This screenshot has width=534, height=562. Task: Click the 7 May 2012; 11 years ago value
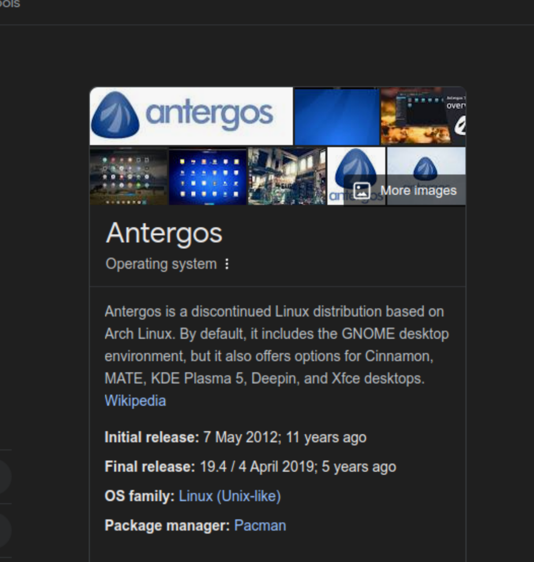(285, 437)
